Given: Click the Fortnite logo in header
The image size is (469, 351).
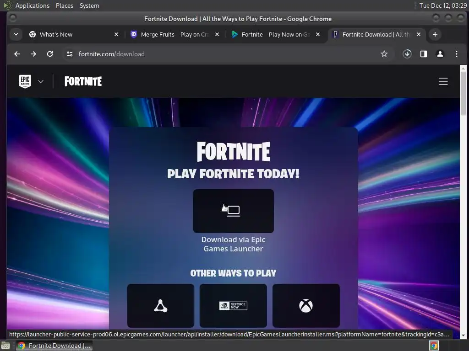Looking at the screenshot, I should click(x=83, y=81).
